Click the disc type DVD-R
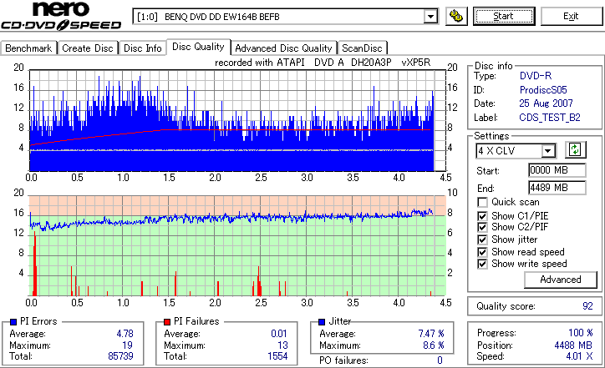605x368 pixels. [x=536, y=76]
